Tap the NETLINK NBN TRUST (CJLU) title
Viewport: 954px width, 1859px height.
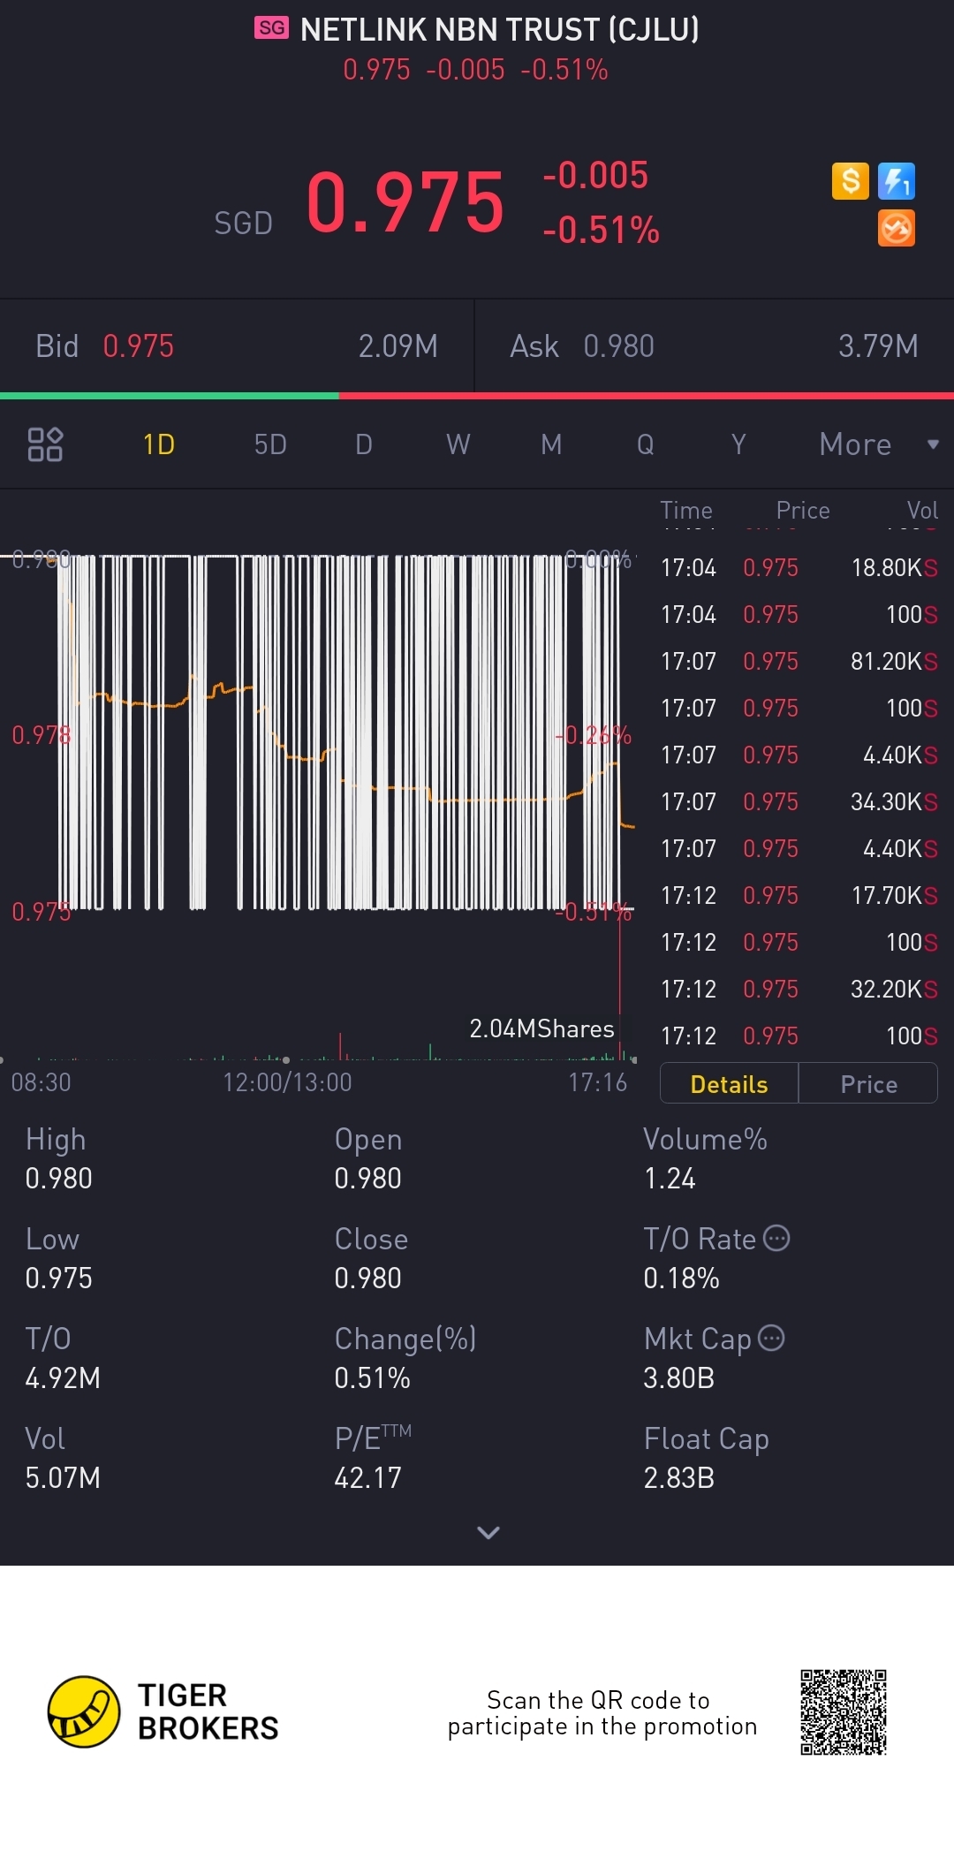(x=500, y=29)
